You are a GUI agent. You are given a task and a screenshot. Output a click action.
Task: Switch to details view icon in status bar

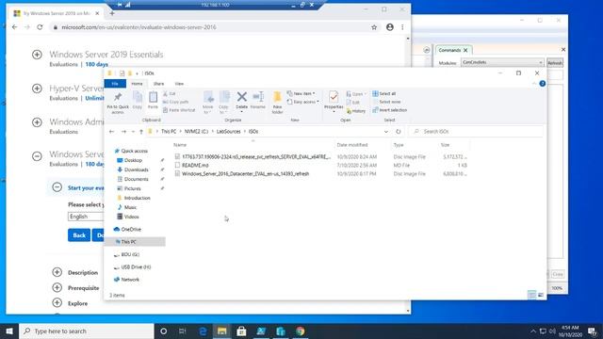tap(531, 295)
